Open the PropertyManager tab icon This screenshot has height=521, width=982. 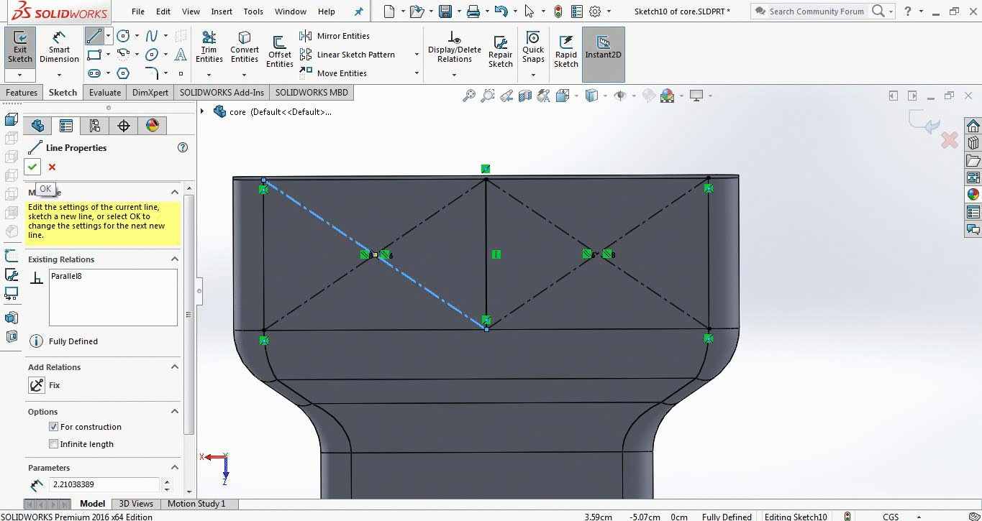tap(66, 126)
